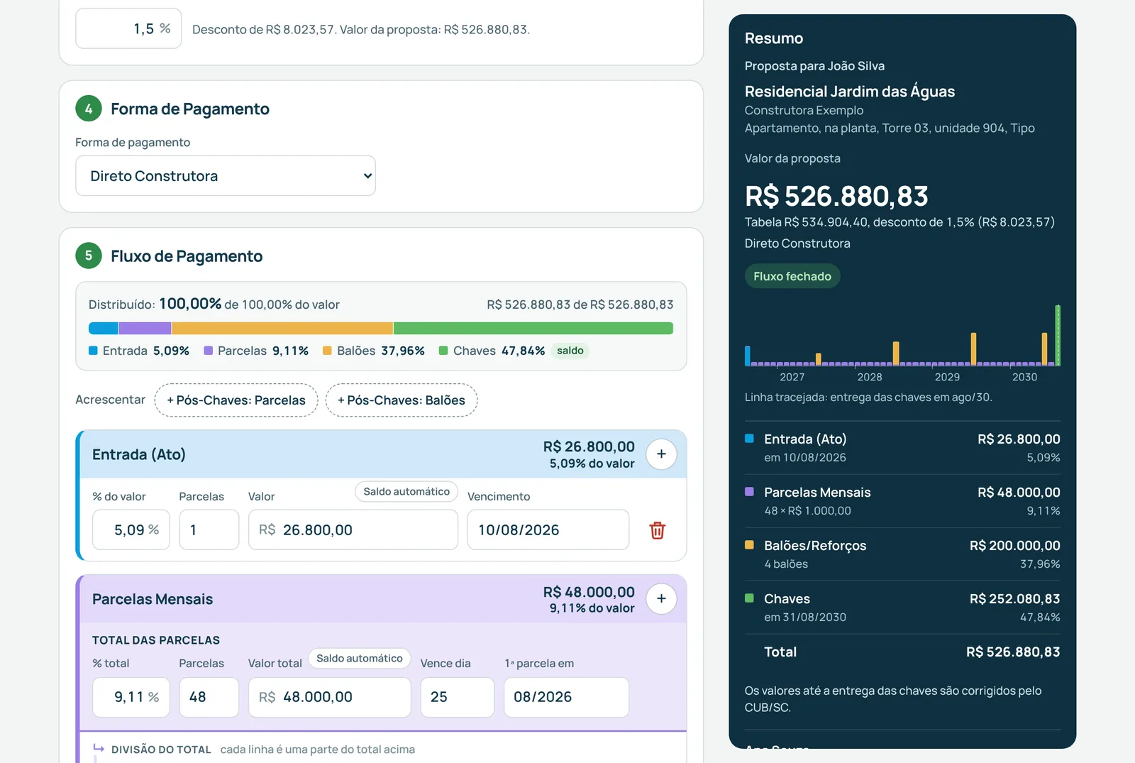Select the orange Balões legend swatch
The width and height of the screenshot is (1135, 763).
(327, 351)
